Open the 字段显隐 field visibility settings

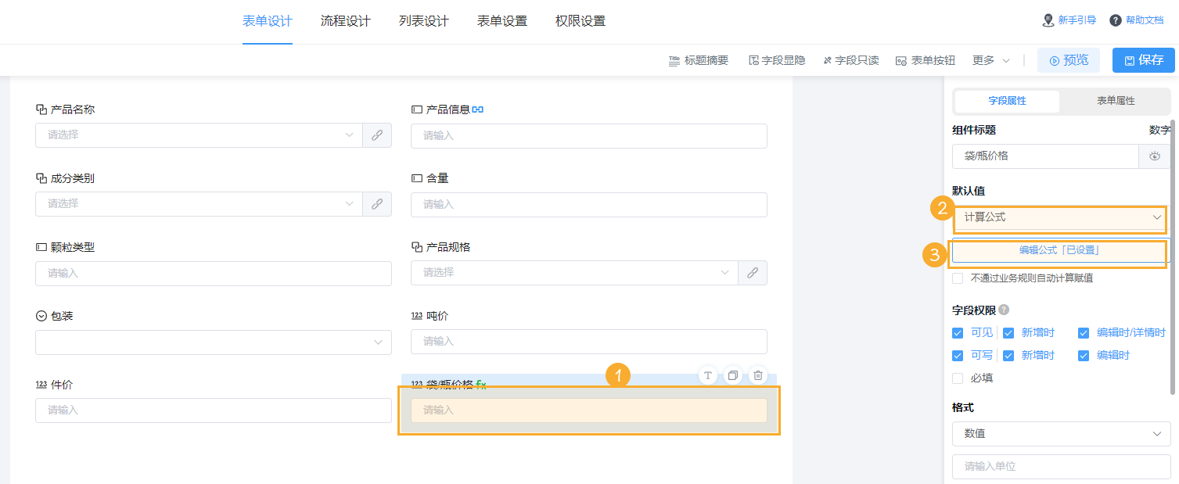pos(775,59)
